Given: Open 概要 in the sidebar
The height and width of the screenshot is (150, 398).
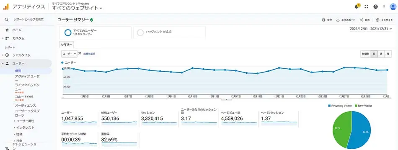Looking at the screenshot, I should click(x=18, y=71).
